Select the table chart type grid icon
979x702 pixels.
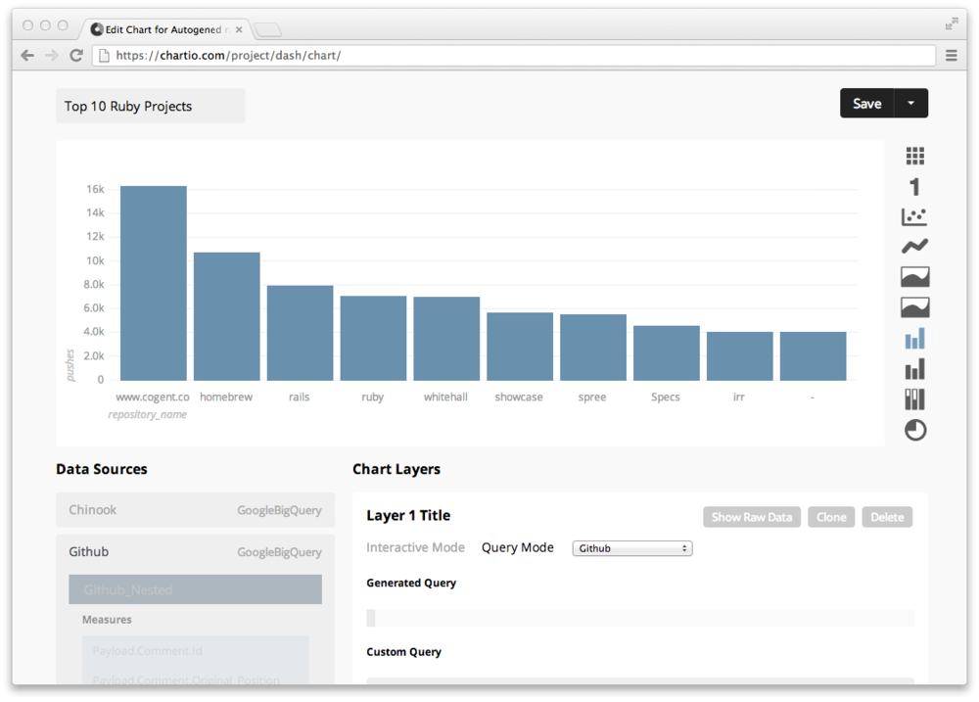click(x=914, y=156)
